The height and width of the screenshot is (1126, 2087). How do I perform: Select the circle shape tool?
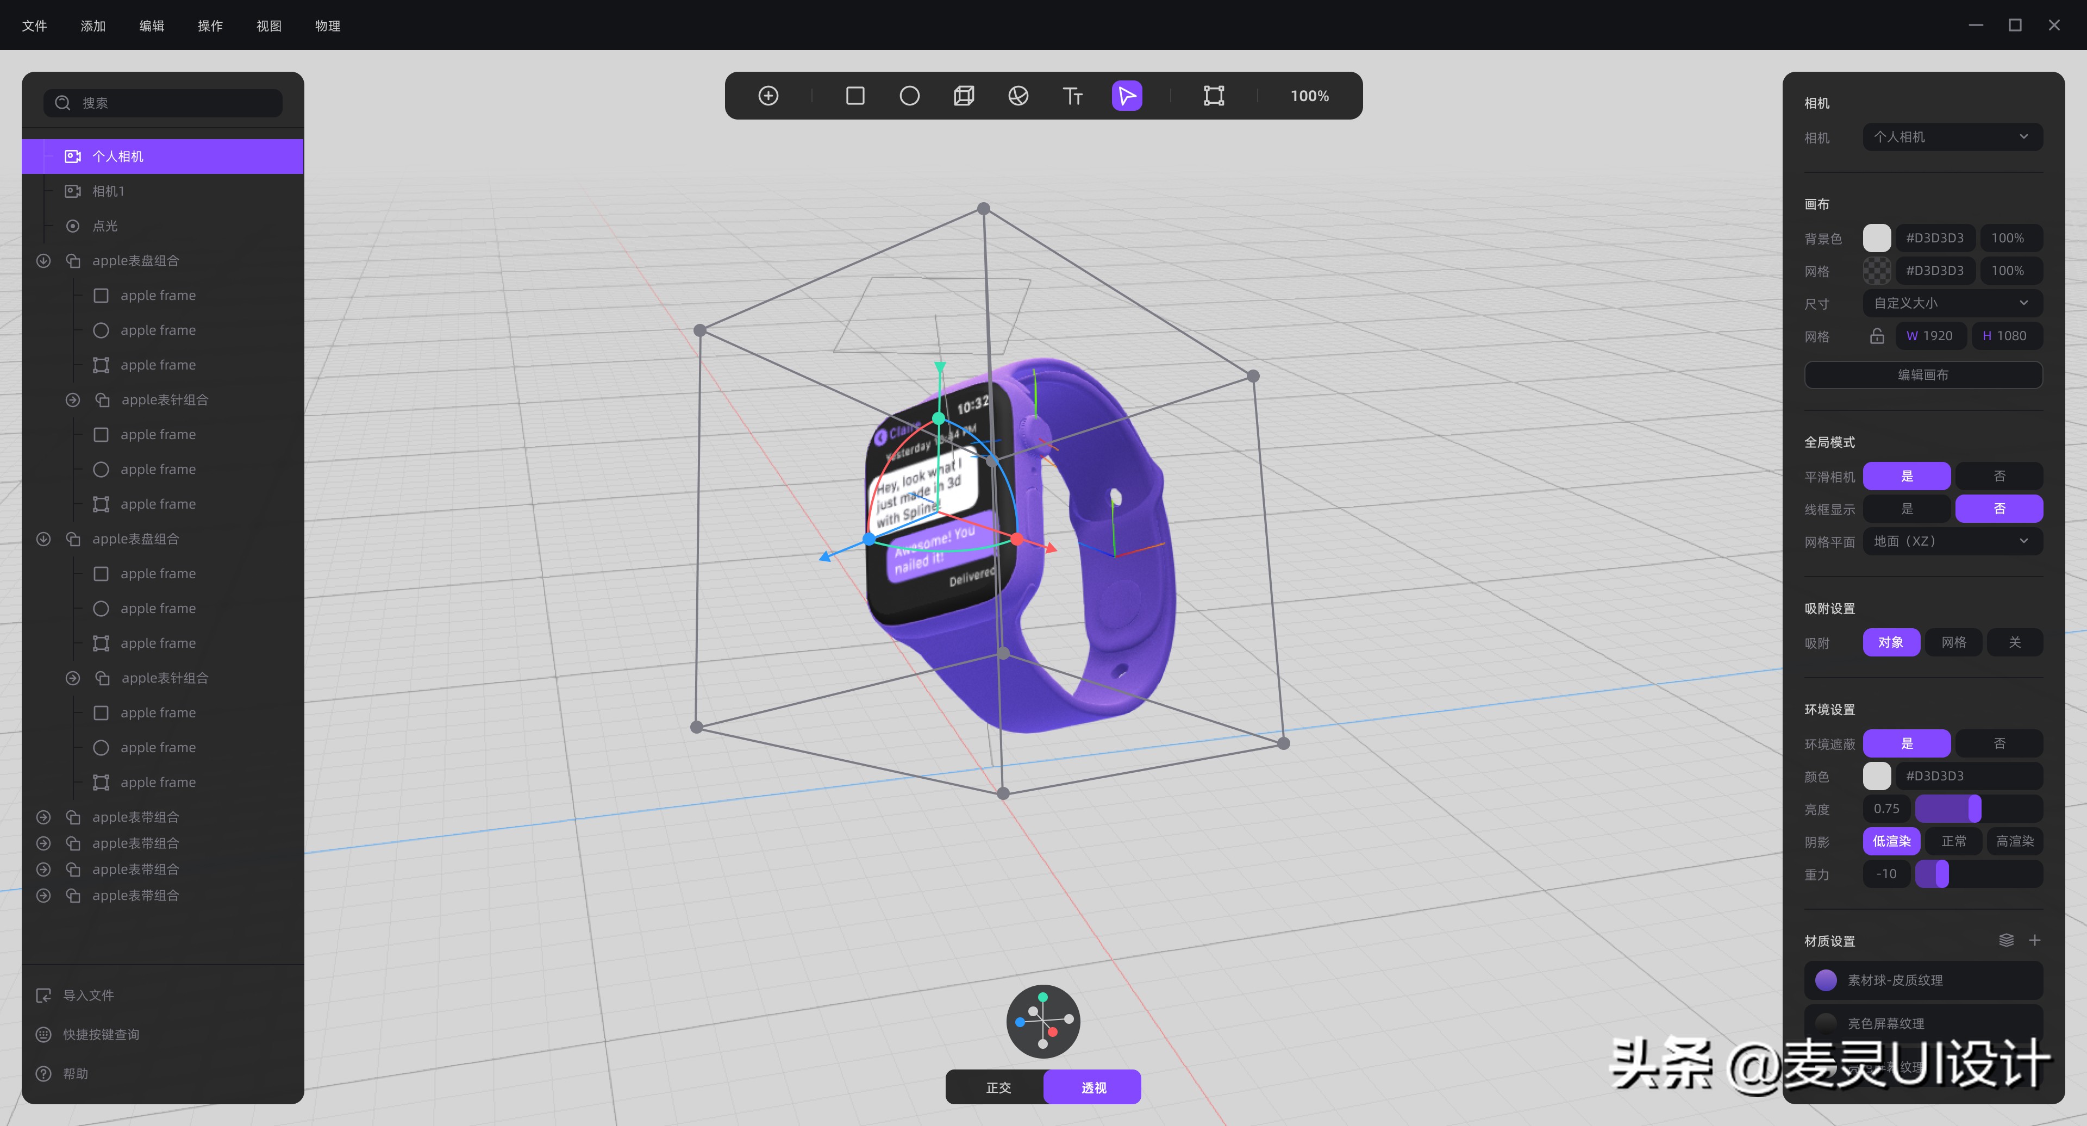(x=909, y=96)
